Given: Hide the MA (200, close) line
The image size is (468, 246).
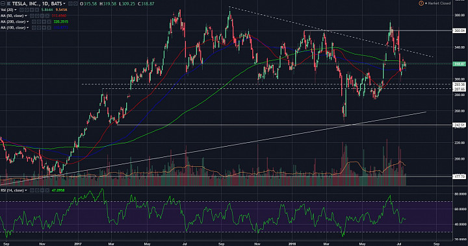Looking at the screenshot, I should [34, 22].
